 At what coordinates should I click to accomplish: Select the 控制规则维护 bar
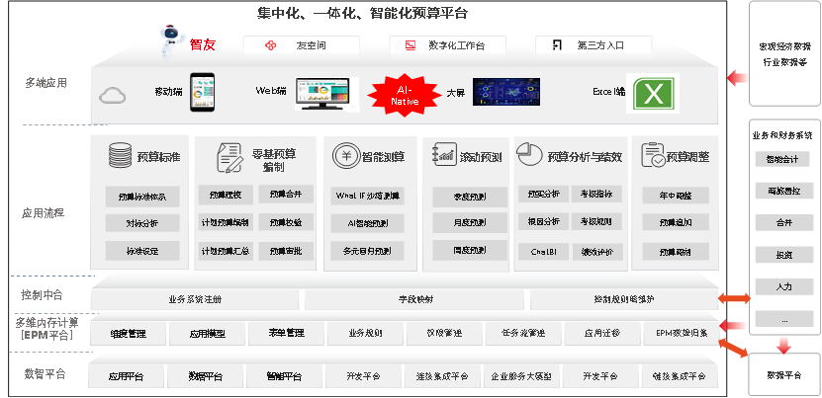624,299
